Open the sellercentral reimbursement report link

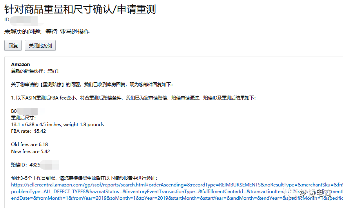[177, 192]
